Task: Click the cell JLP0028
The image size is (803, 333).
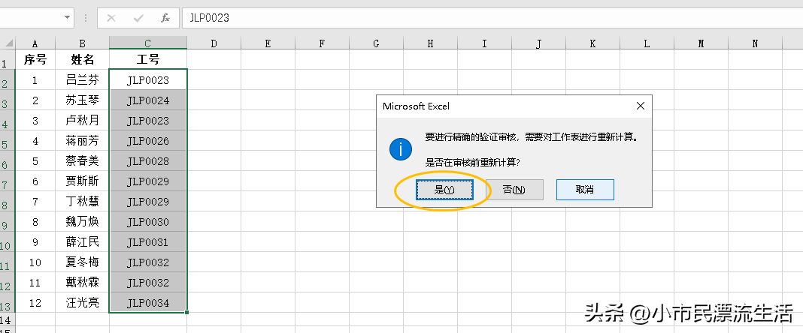Action: click(148, 161)
